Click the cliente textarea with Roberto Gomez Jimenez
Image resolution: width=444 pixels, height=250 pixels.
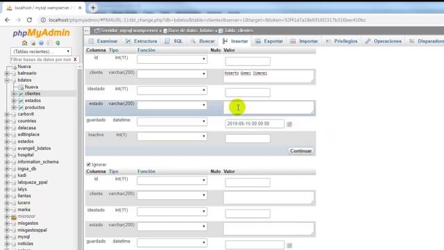(268, 76)
